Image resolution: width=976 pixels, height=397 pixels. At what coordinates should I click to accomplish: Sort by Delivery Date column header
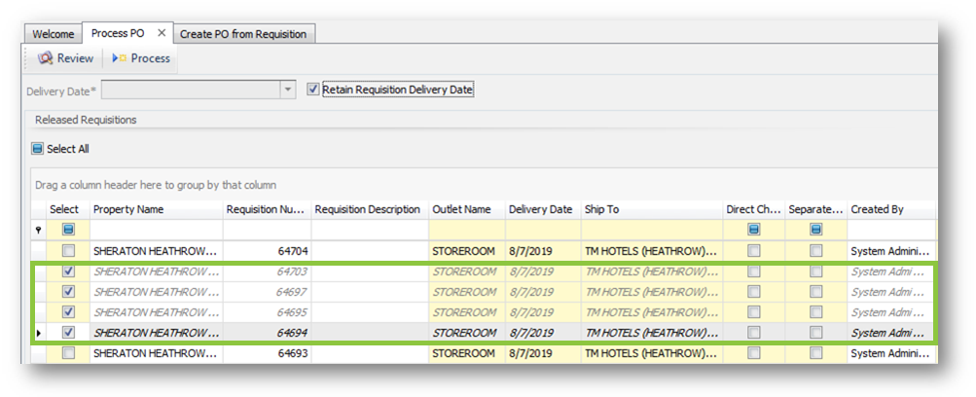coord(540,209)
